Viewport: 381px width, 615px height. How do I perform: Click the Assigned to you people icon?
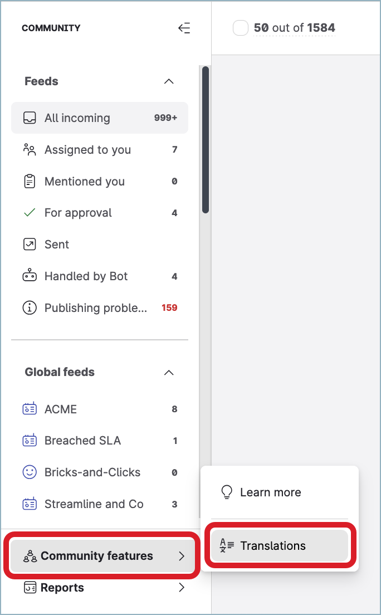[30, 150]
